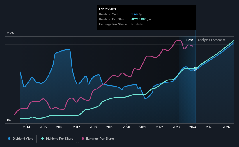Toggle the Earnings Per Share legend button
The width and height of the screenshot is (239, 147).
[x=98, y=139]
